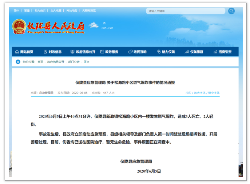250x184 pixels.
Task: Click the national emblem logo
Action: point(19,27)
